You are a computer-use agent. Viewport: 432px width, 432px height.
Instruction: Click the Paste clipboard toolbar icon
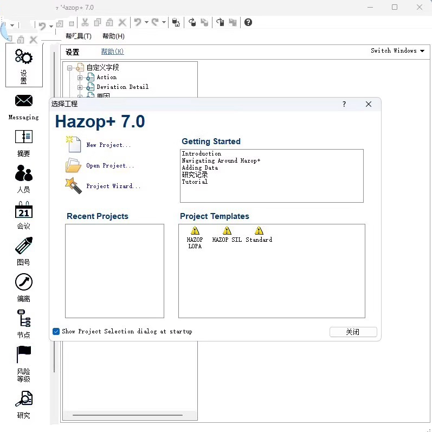click(x=109, y=22)
